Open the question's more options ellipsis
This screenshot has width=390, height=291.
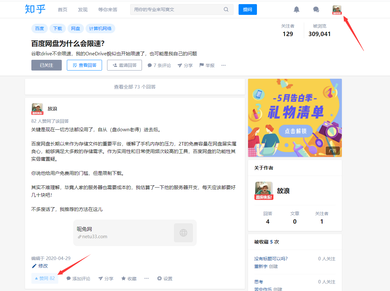[224, 65]
